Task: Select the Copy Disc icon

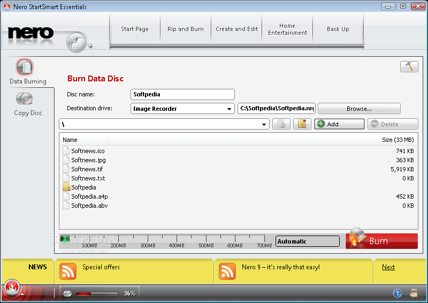Action: point(25,99)
